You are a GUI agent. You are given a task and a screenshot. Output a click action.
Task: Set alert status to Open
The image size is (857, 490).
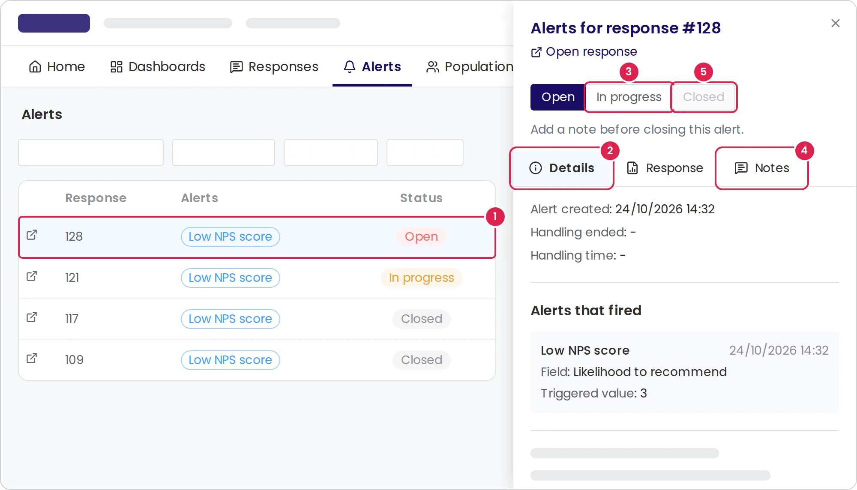coord(558,97)
